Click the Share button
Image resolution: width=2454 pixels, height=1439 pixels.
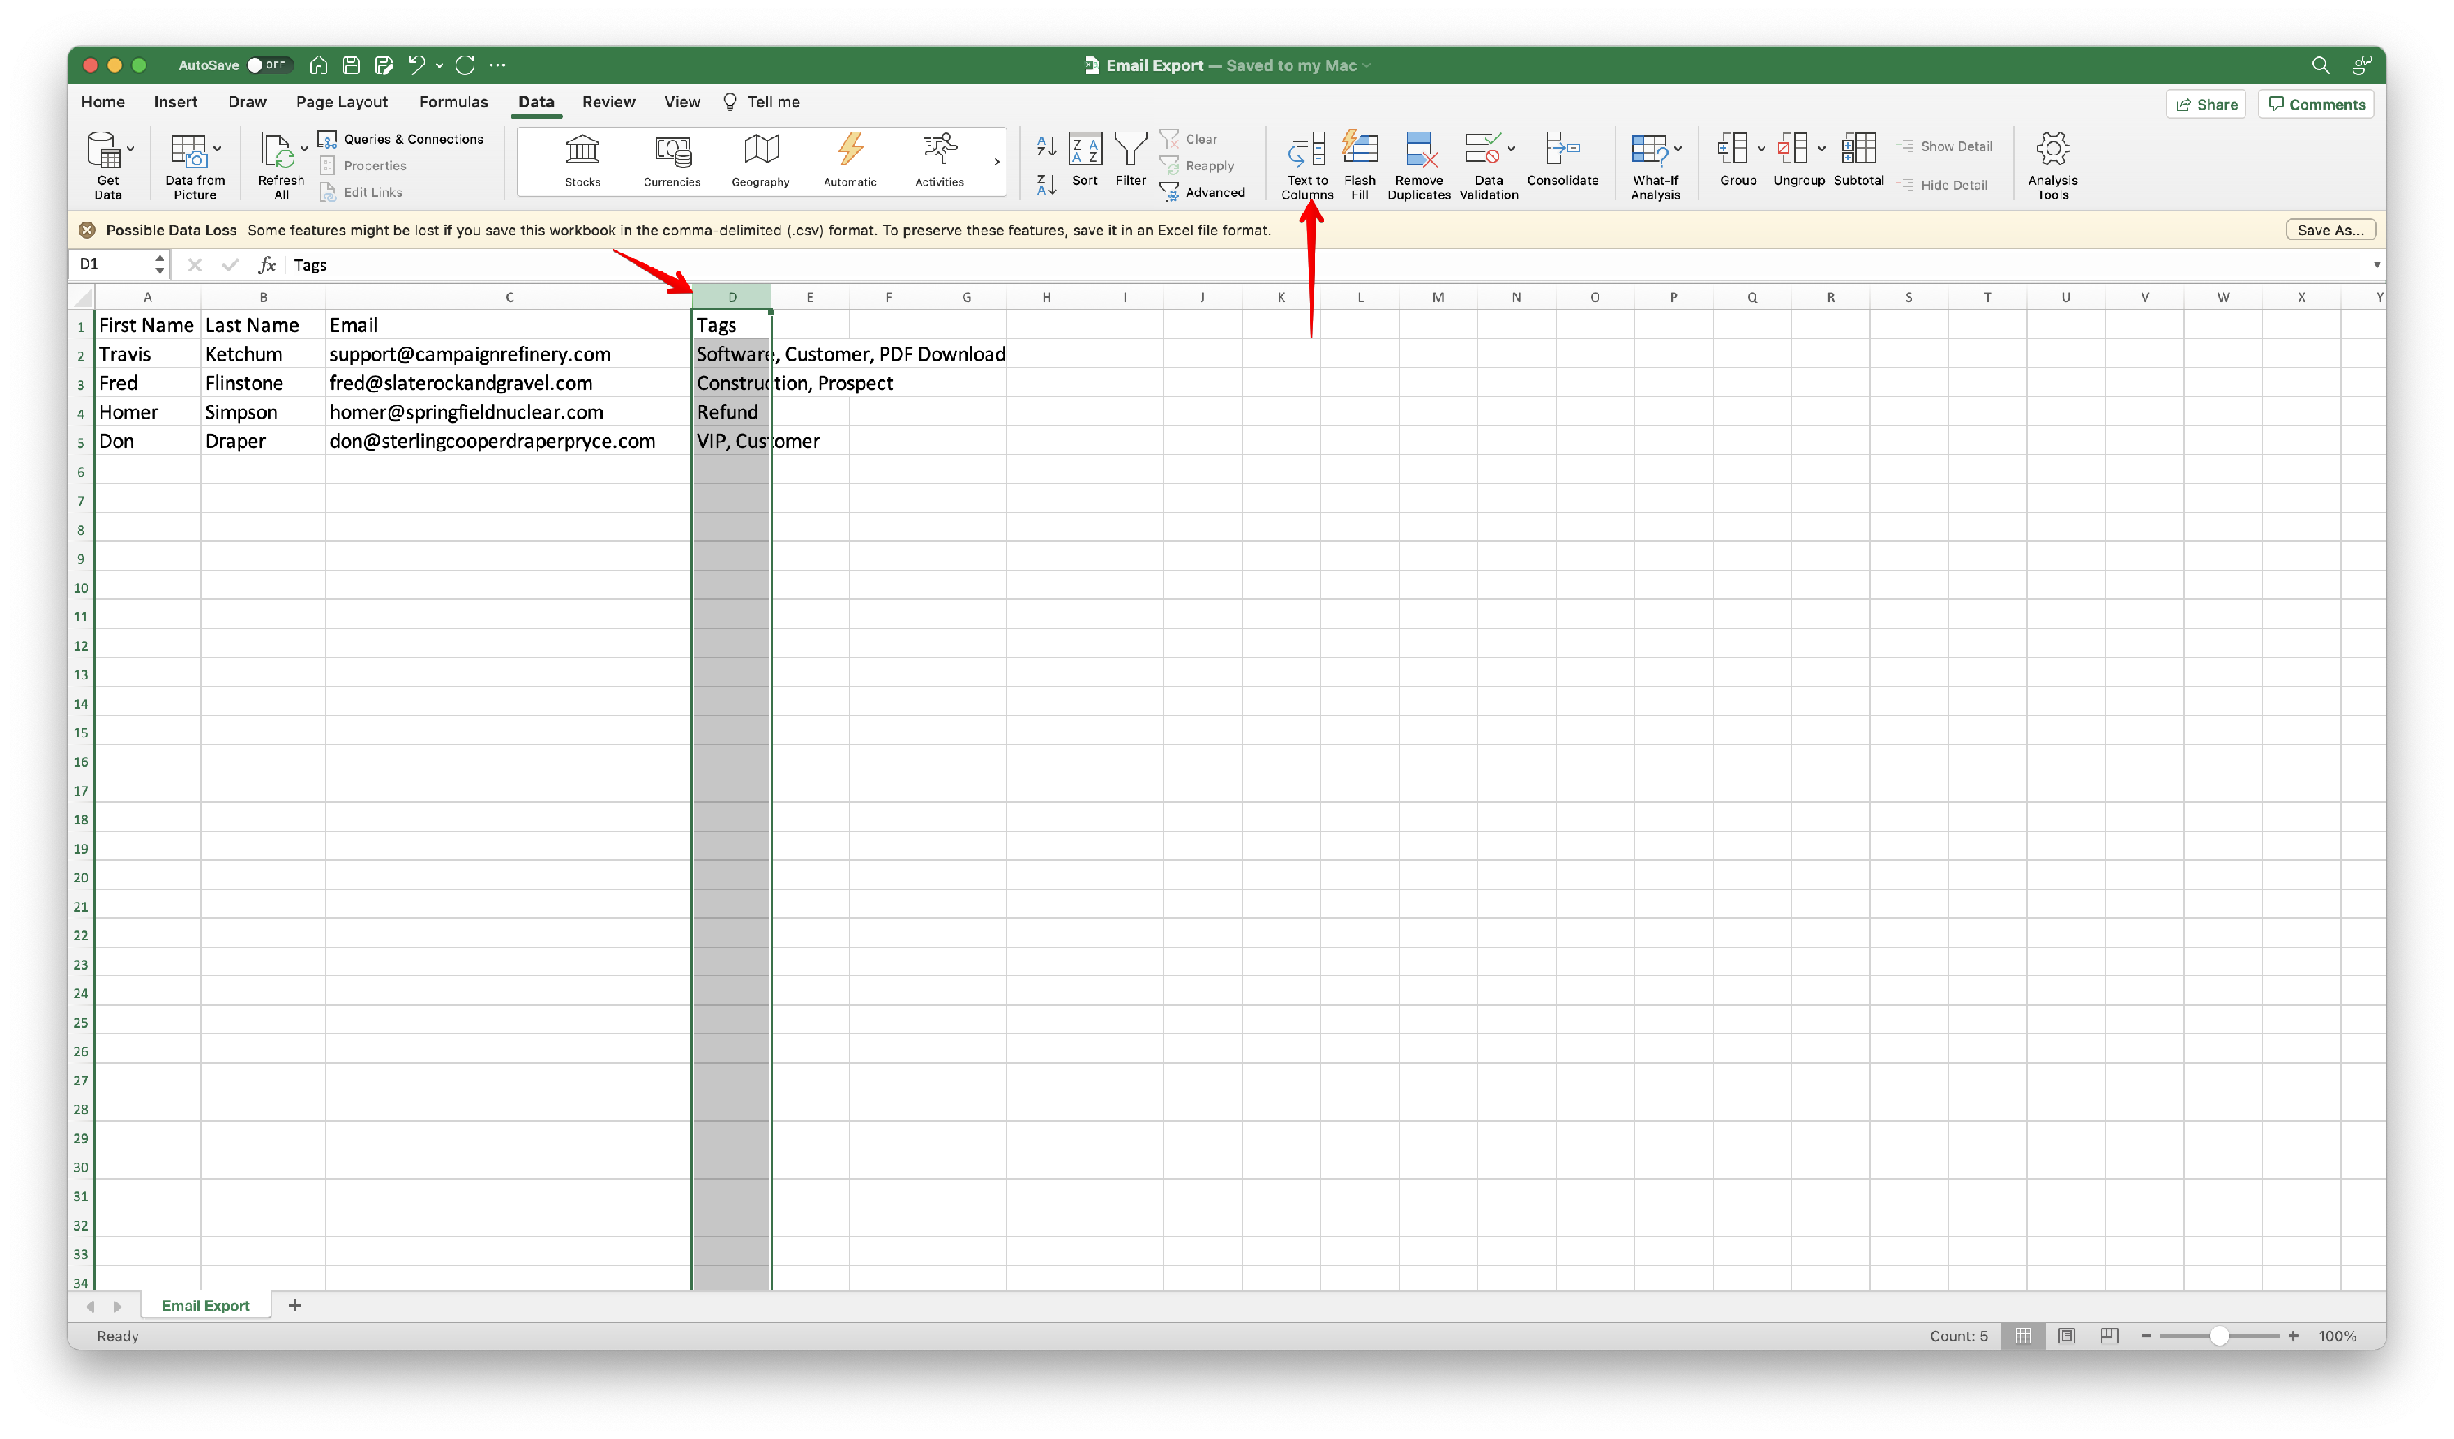2205,104
